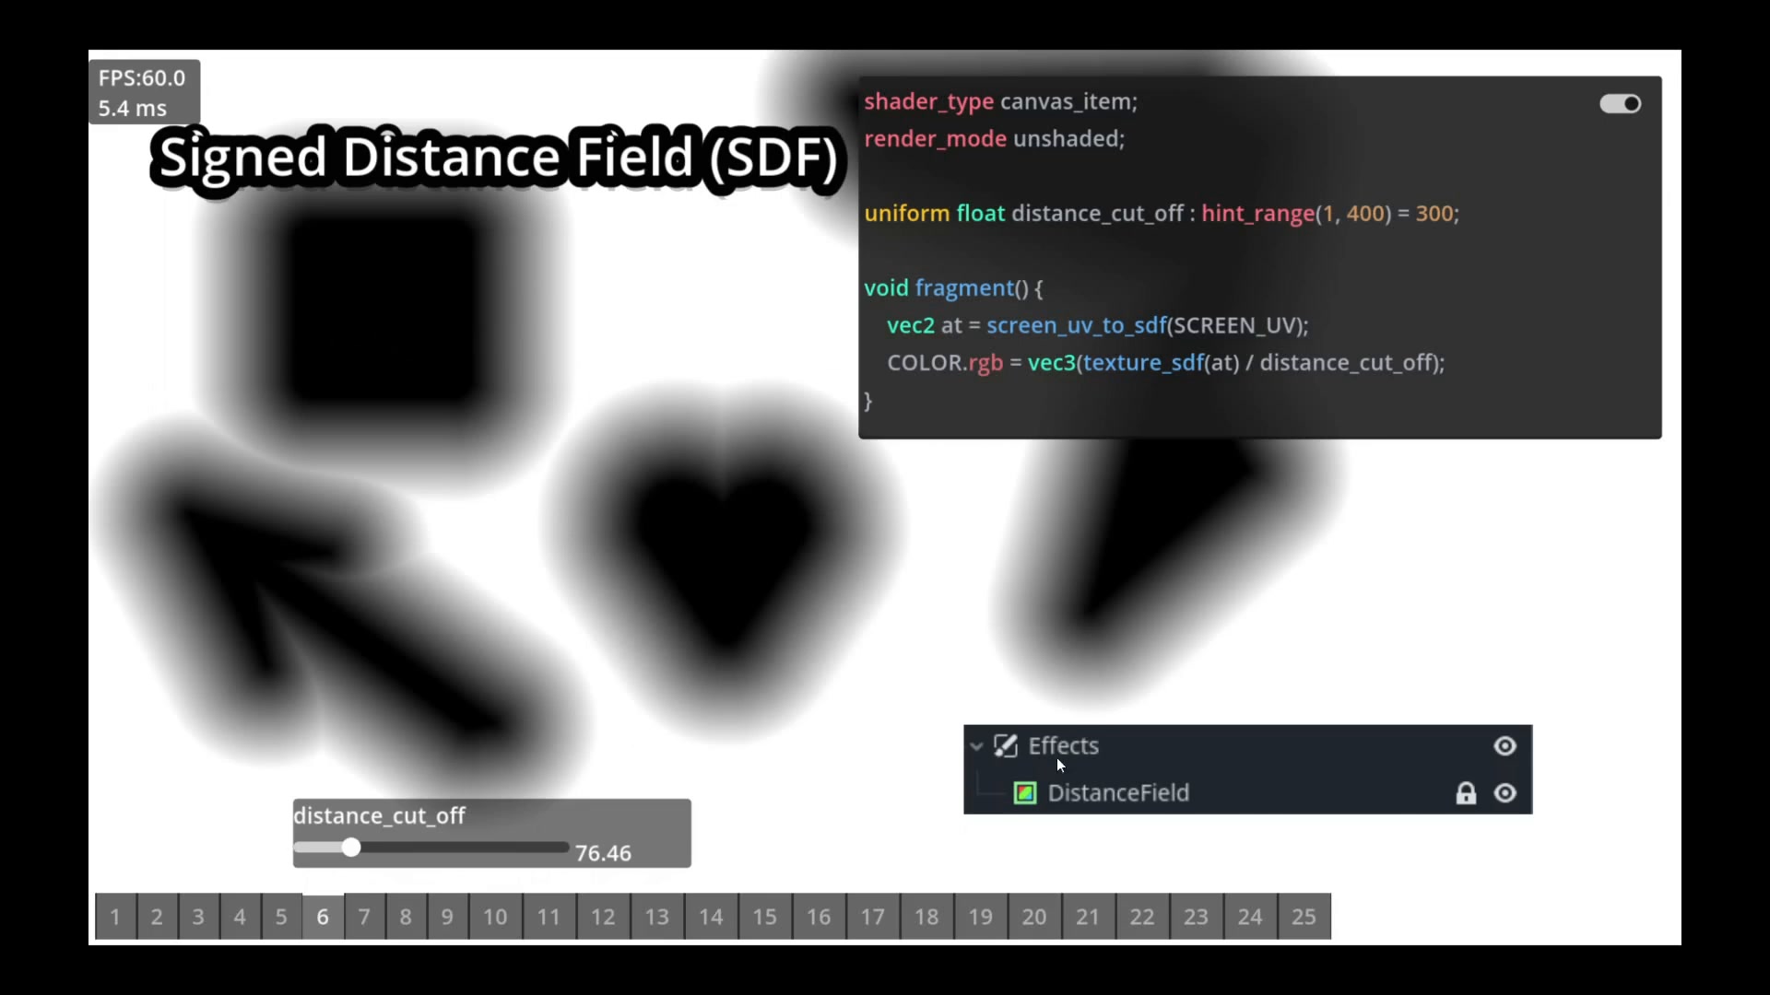
Task: Toggle visibility of the Effects node
Action: click(x=1504, y=746)
